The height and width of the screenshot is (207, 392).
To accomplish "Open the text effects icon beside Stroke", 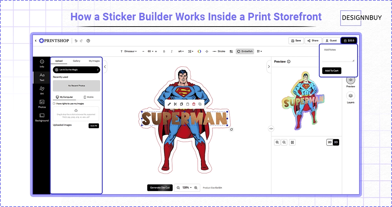I will (x=231, y=51).
